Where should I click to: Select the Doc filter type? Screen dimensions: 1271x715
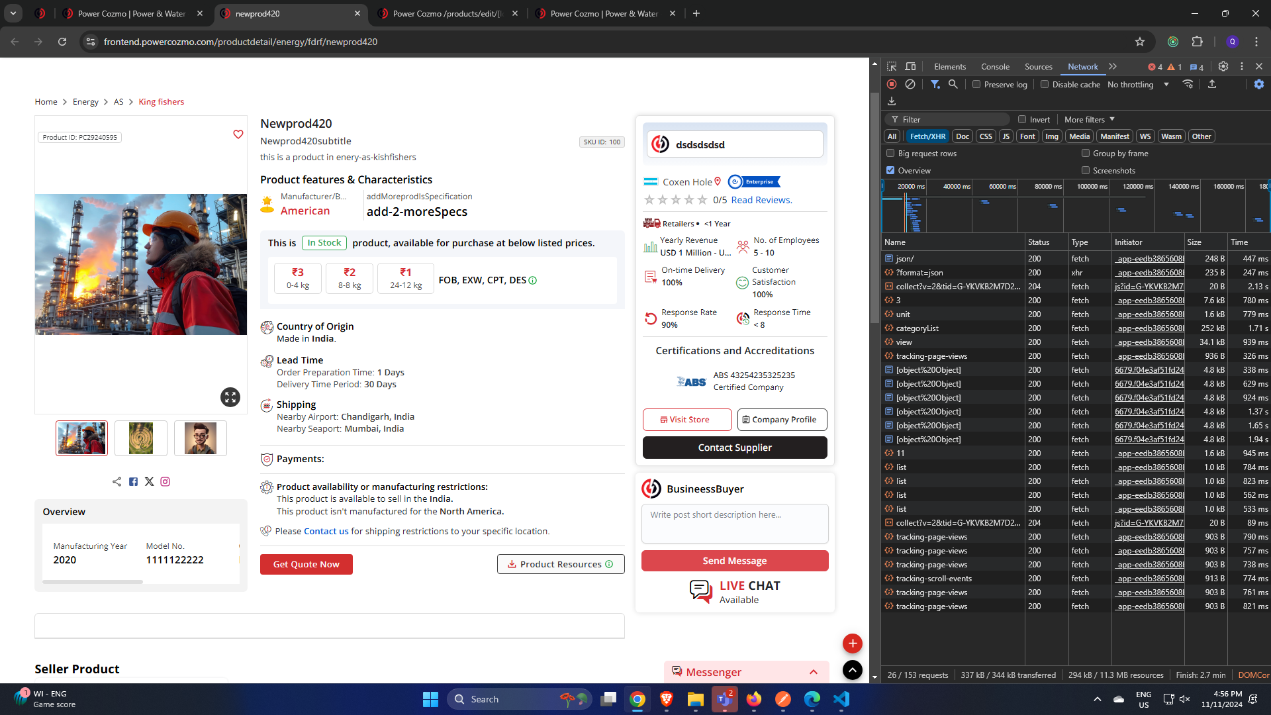click(x=962, y=136)
